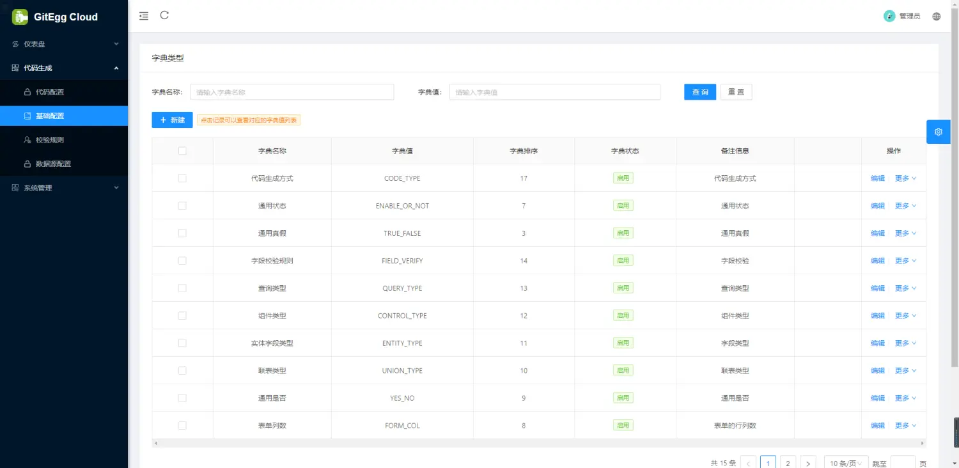Go to page 2 in the pagination
This screenshot has height=468, width=959.
[x=788, y=462]
